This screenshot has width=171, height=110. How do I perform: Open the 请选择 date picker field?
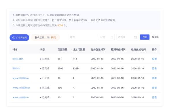click(127, 37)
